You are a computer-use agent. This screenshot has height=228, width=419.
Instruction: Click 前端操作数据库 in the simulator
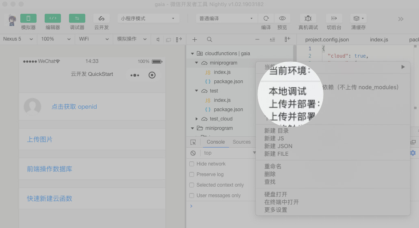tap(50, 169)
